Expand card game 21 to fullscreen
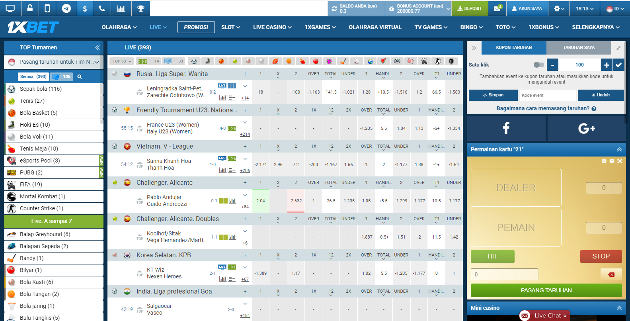630x321 pixels. tap(620, 161)
